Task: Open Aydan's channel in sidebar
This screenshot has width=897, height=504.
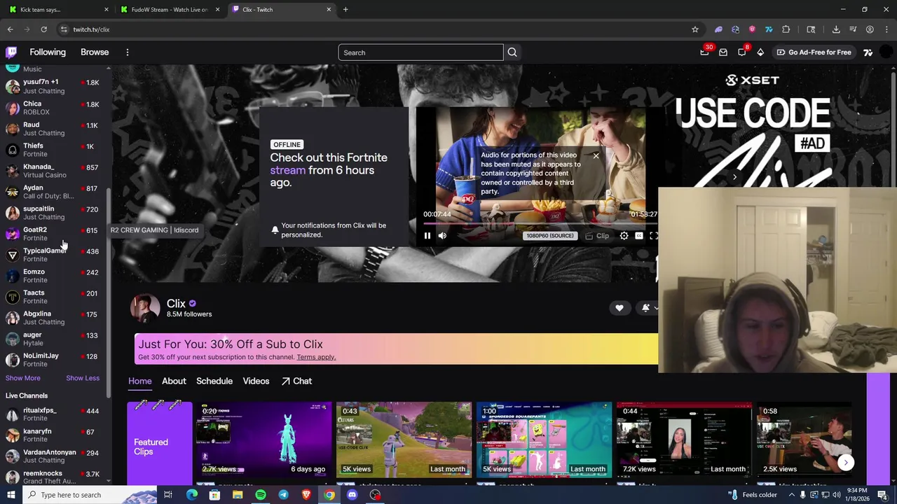Action: (x=53, y=192)
